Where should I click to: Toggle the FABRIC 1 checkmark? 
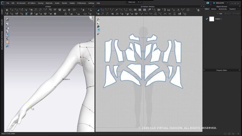207,19
